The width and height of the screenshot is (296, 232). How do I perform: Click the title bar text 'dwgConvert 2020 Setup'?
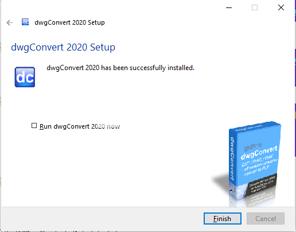[x=69, y=22]
